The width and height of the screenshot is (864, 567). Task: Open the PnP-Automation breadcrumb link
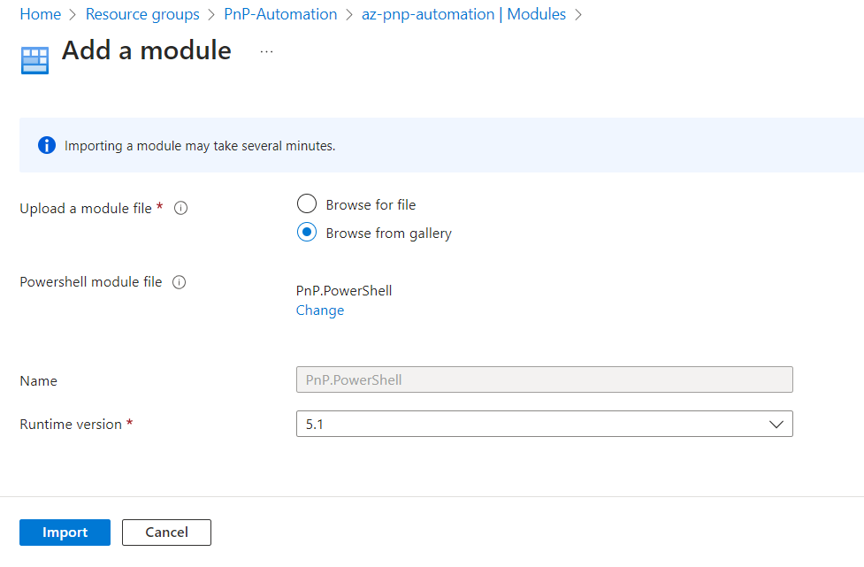point(279,14)
